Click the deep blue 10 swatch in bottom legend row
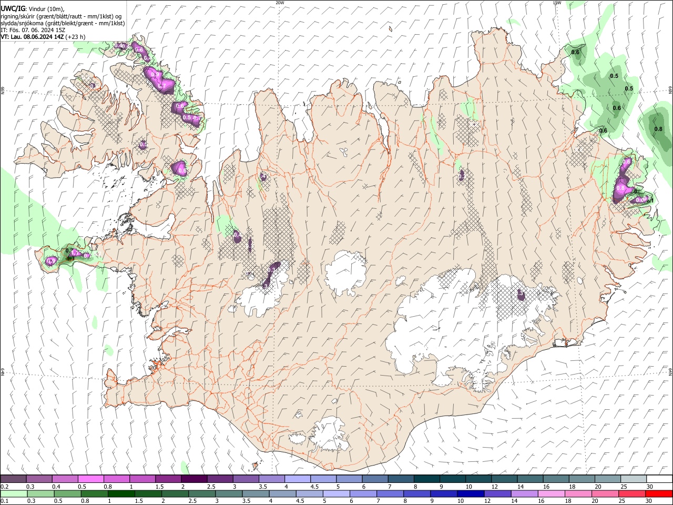Viewport: 673px width, 505px height. point(470,493)
